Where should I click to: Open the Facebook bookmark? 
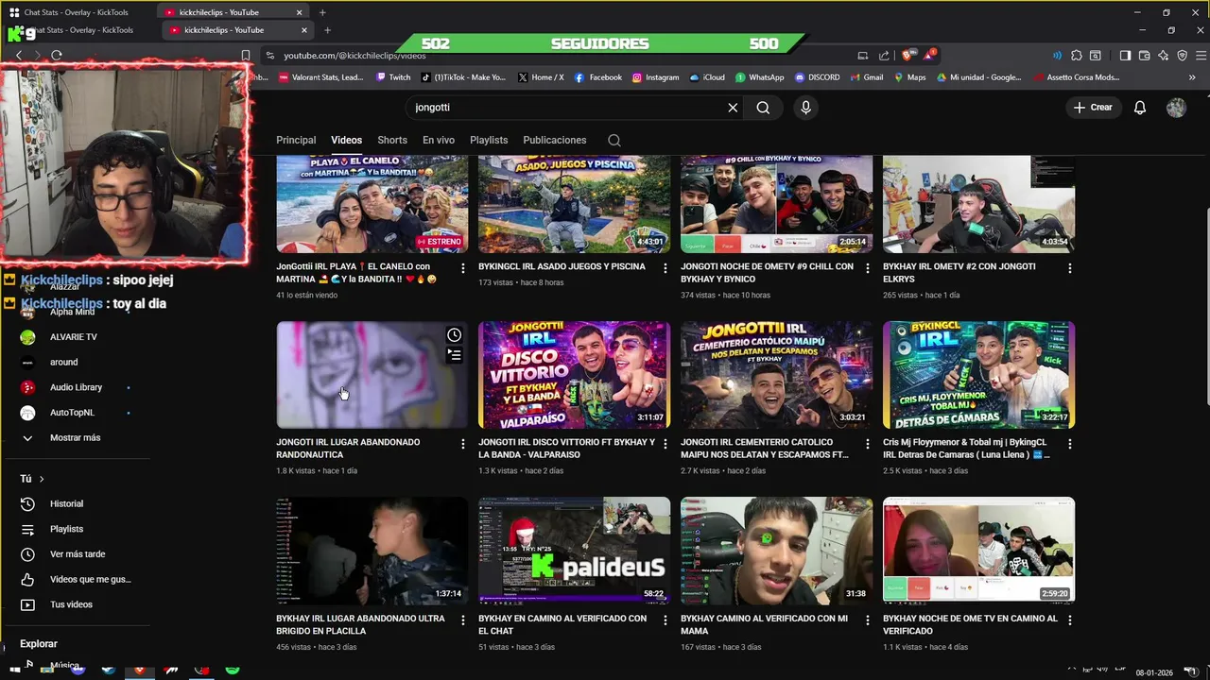598,77
